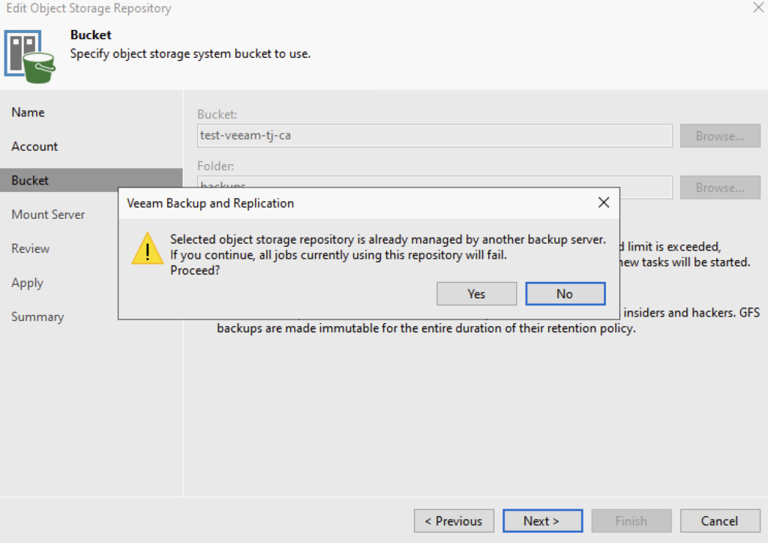Go to the Name wizard step
Viewport: 768px width, 543px height.
(x=28, y=112)
